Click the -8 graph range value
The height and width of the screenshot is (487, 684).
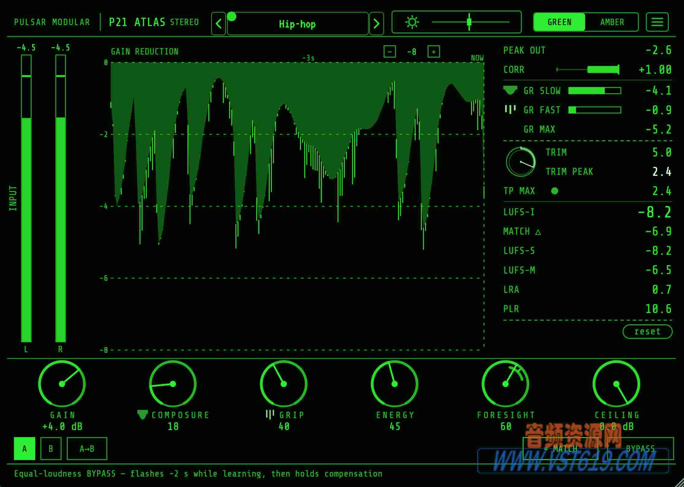[412, 52]
